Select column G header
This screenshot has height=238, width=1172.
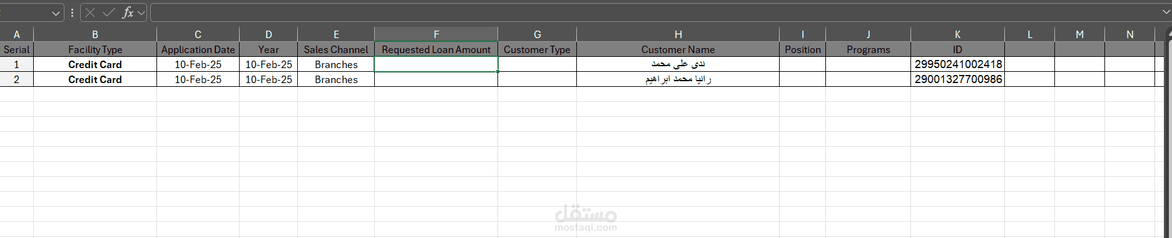pos(538,34)
